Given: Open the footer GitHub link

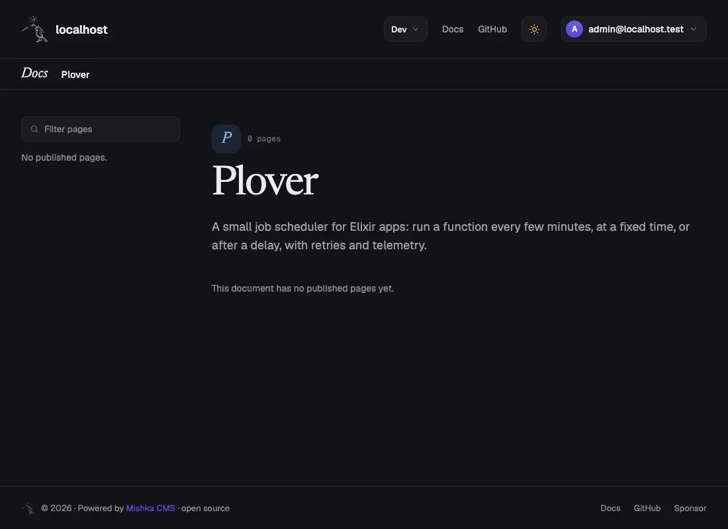Looking at the screenshot, I should (x=647, y=508).
